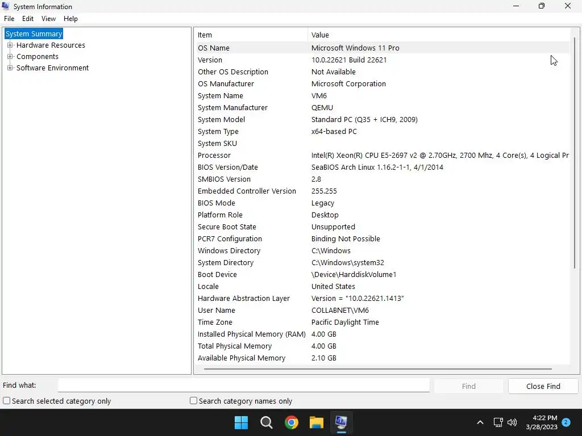Select Secure Boot State row
Viewport: 582px width, 436px height.
click(383, 227)
